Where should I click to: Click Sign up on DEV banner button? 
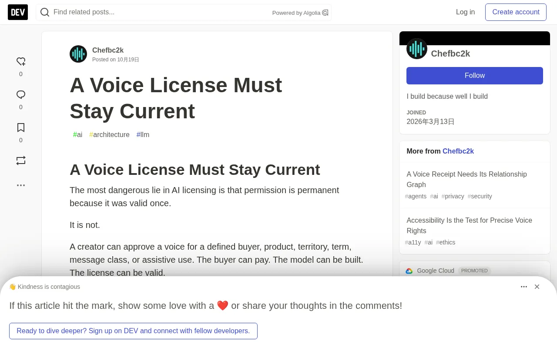tap(133, 331)
